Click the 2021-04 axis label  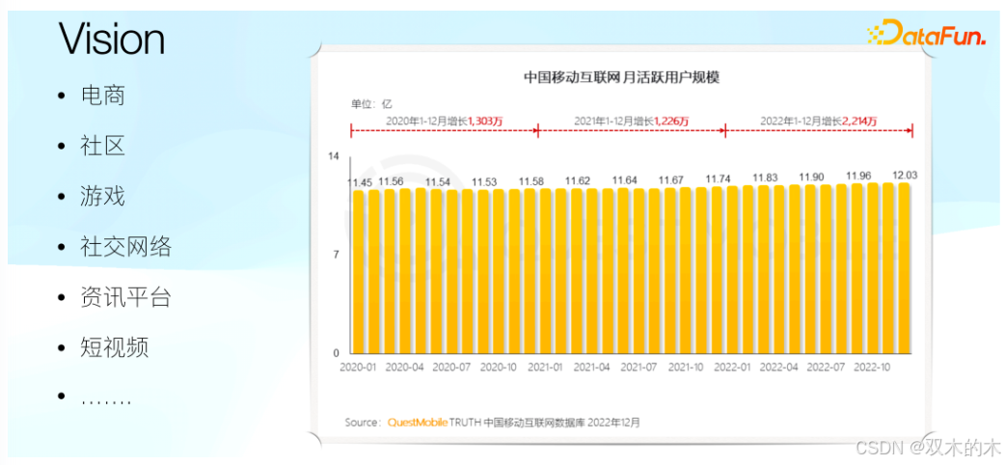[593, 369]
